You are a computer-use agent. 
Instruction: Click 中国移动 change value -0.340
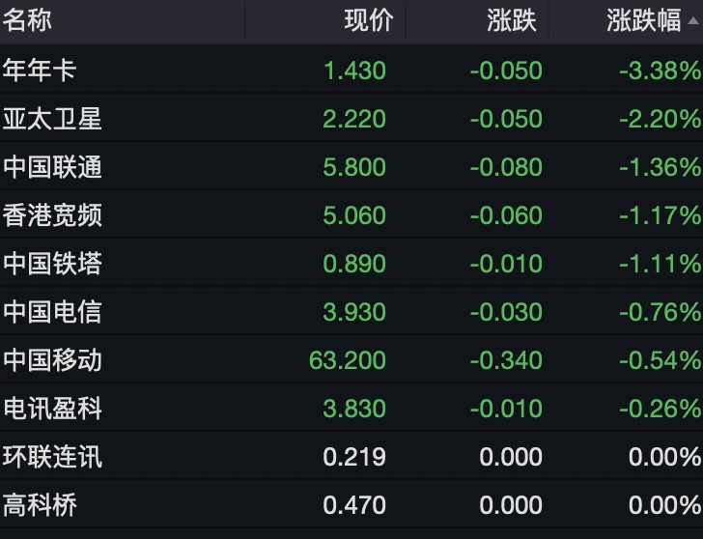[x=506, y=360]
